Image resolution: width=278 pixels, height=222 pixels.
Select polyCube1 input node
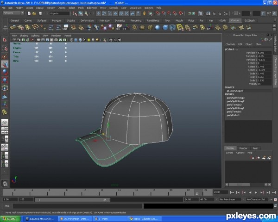(233, 115)
